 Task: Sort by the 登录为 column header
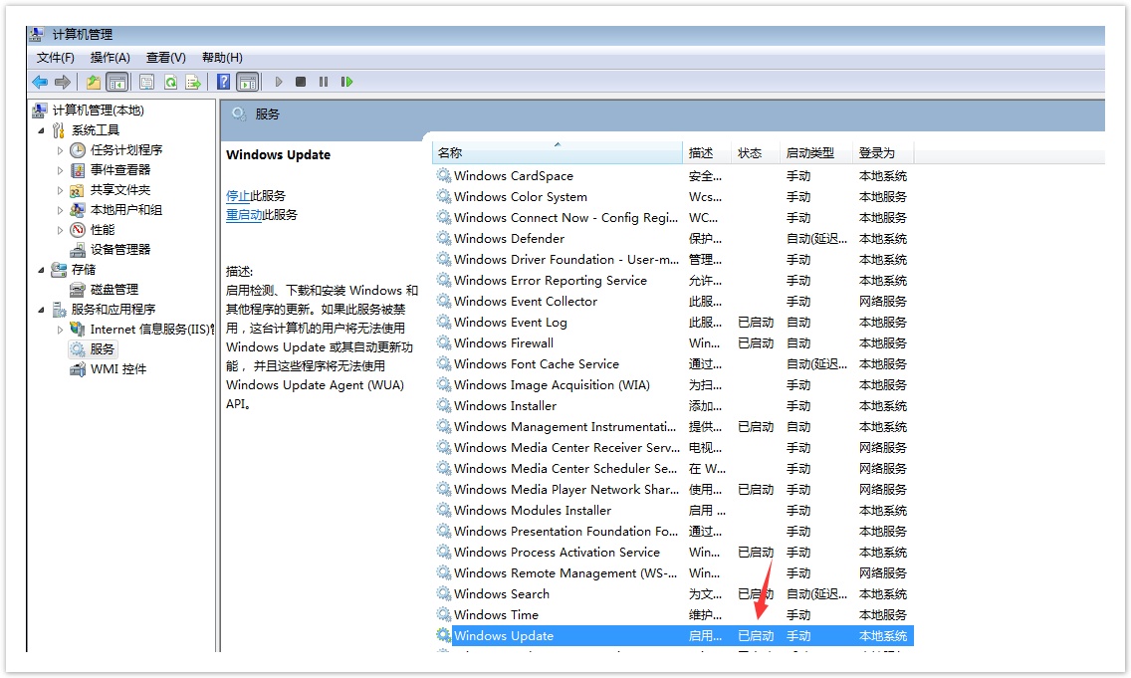tap(884, 153)
